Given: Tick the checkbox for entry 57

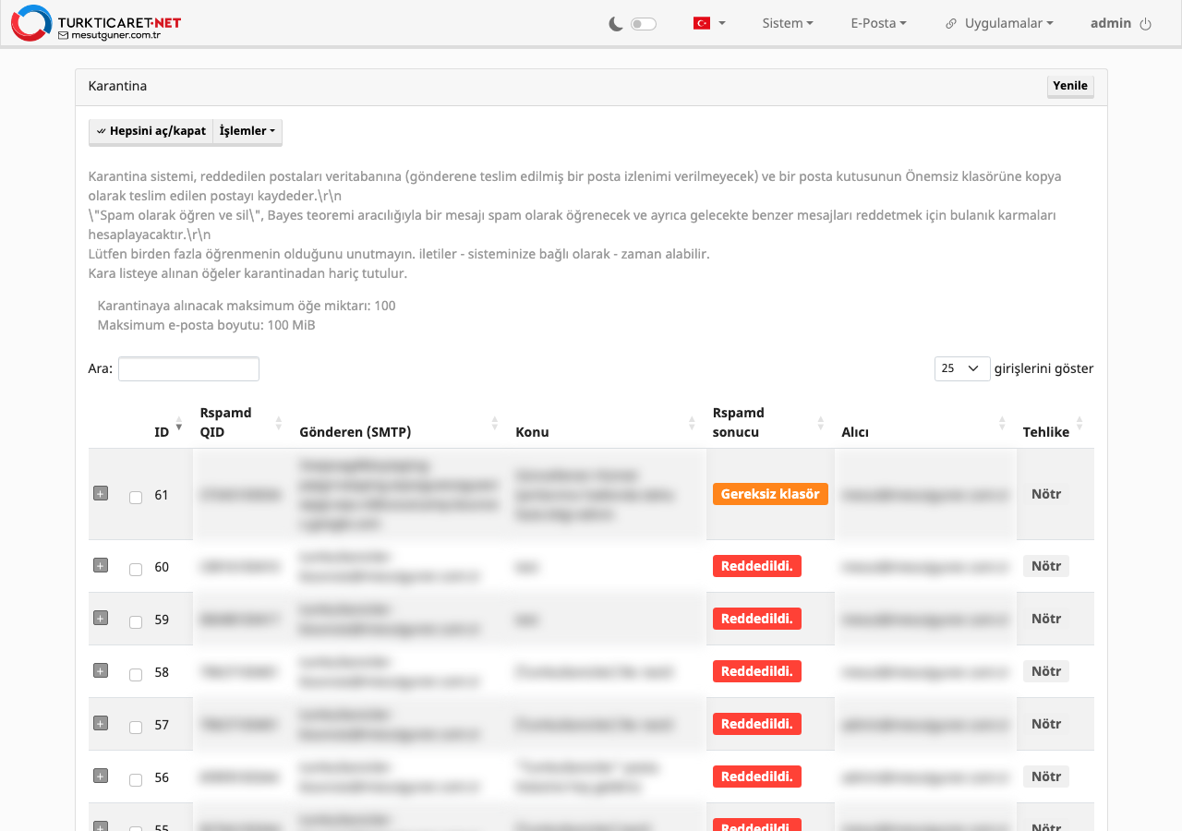Looking at the screenshot, I should pyautogui.click(x=136, y=728).
